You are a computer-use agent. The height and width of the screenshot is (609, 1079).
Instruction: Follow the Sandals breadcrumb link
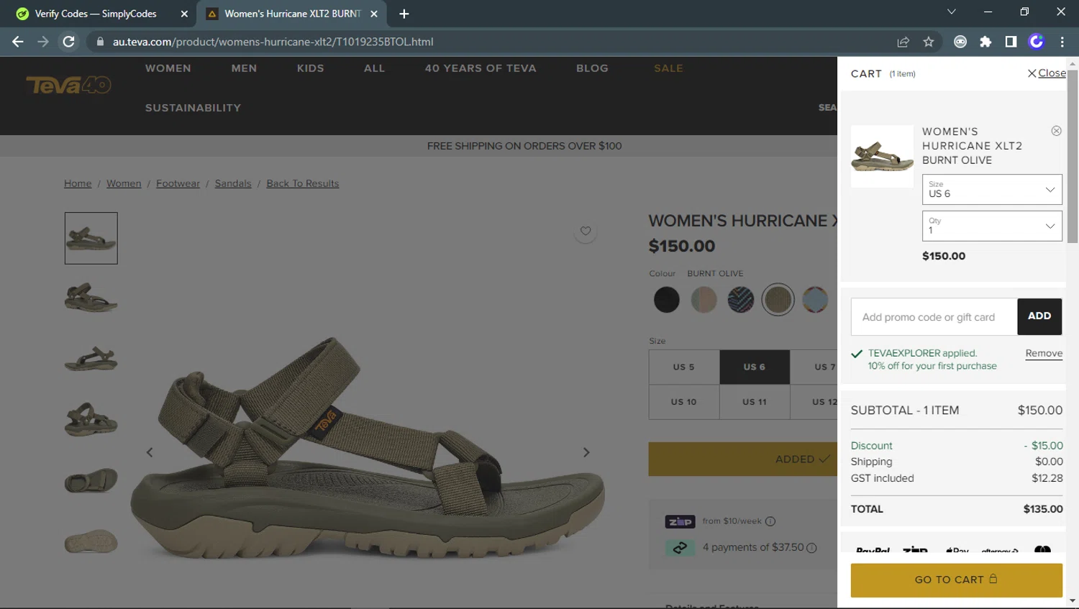pos(233,183)
